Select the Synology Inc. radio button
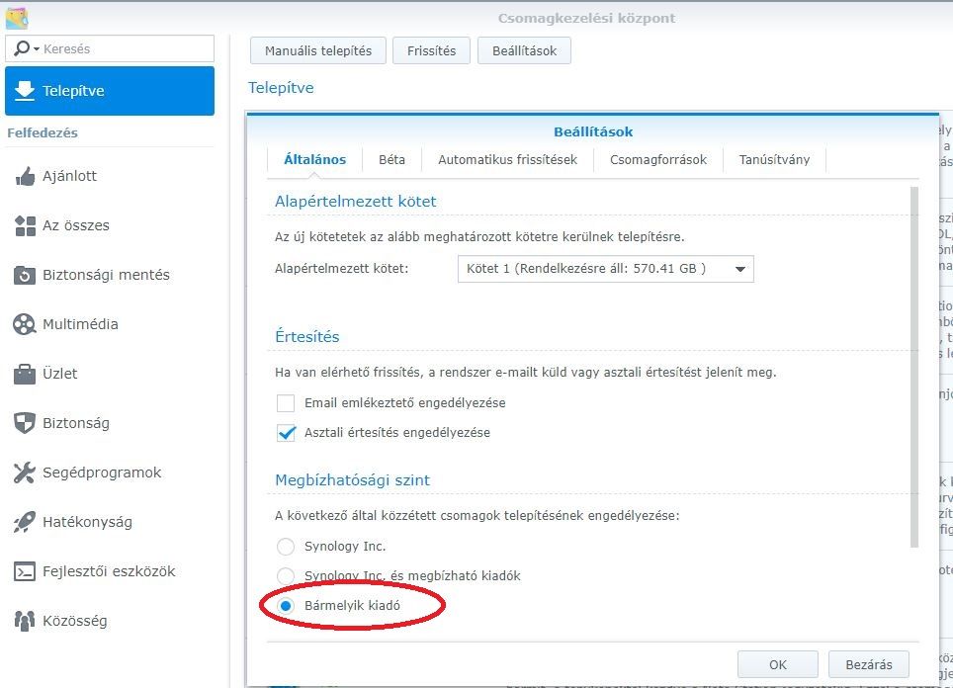Image resolution: width=953 pixels, height=688 pixels. pos(286,547)
